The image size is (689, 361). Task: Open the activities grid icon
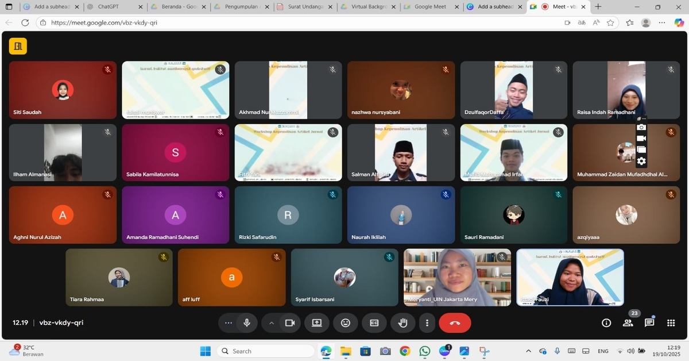pos(671,323)
